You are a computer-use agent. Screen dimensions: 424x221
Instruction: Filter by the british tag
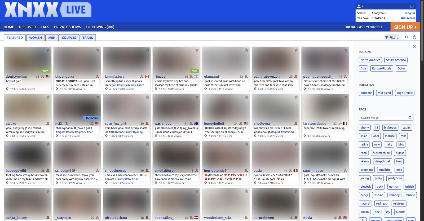409,187
